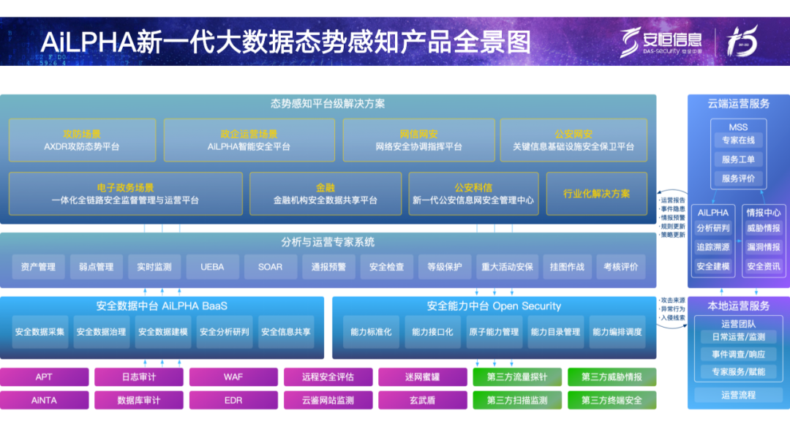
Task: Click the 行业化解决方案 box
Action: pyautogui.click(x=596, y=194)
